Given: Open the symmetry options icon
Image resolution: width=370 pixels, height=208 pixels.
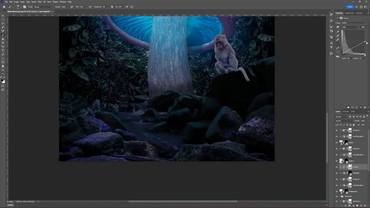Looking at the screenshot, I should [132, 7].
